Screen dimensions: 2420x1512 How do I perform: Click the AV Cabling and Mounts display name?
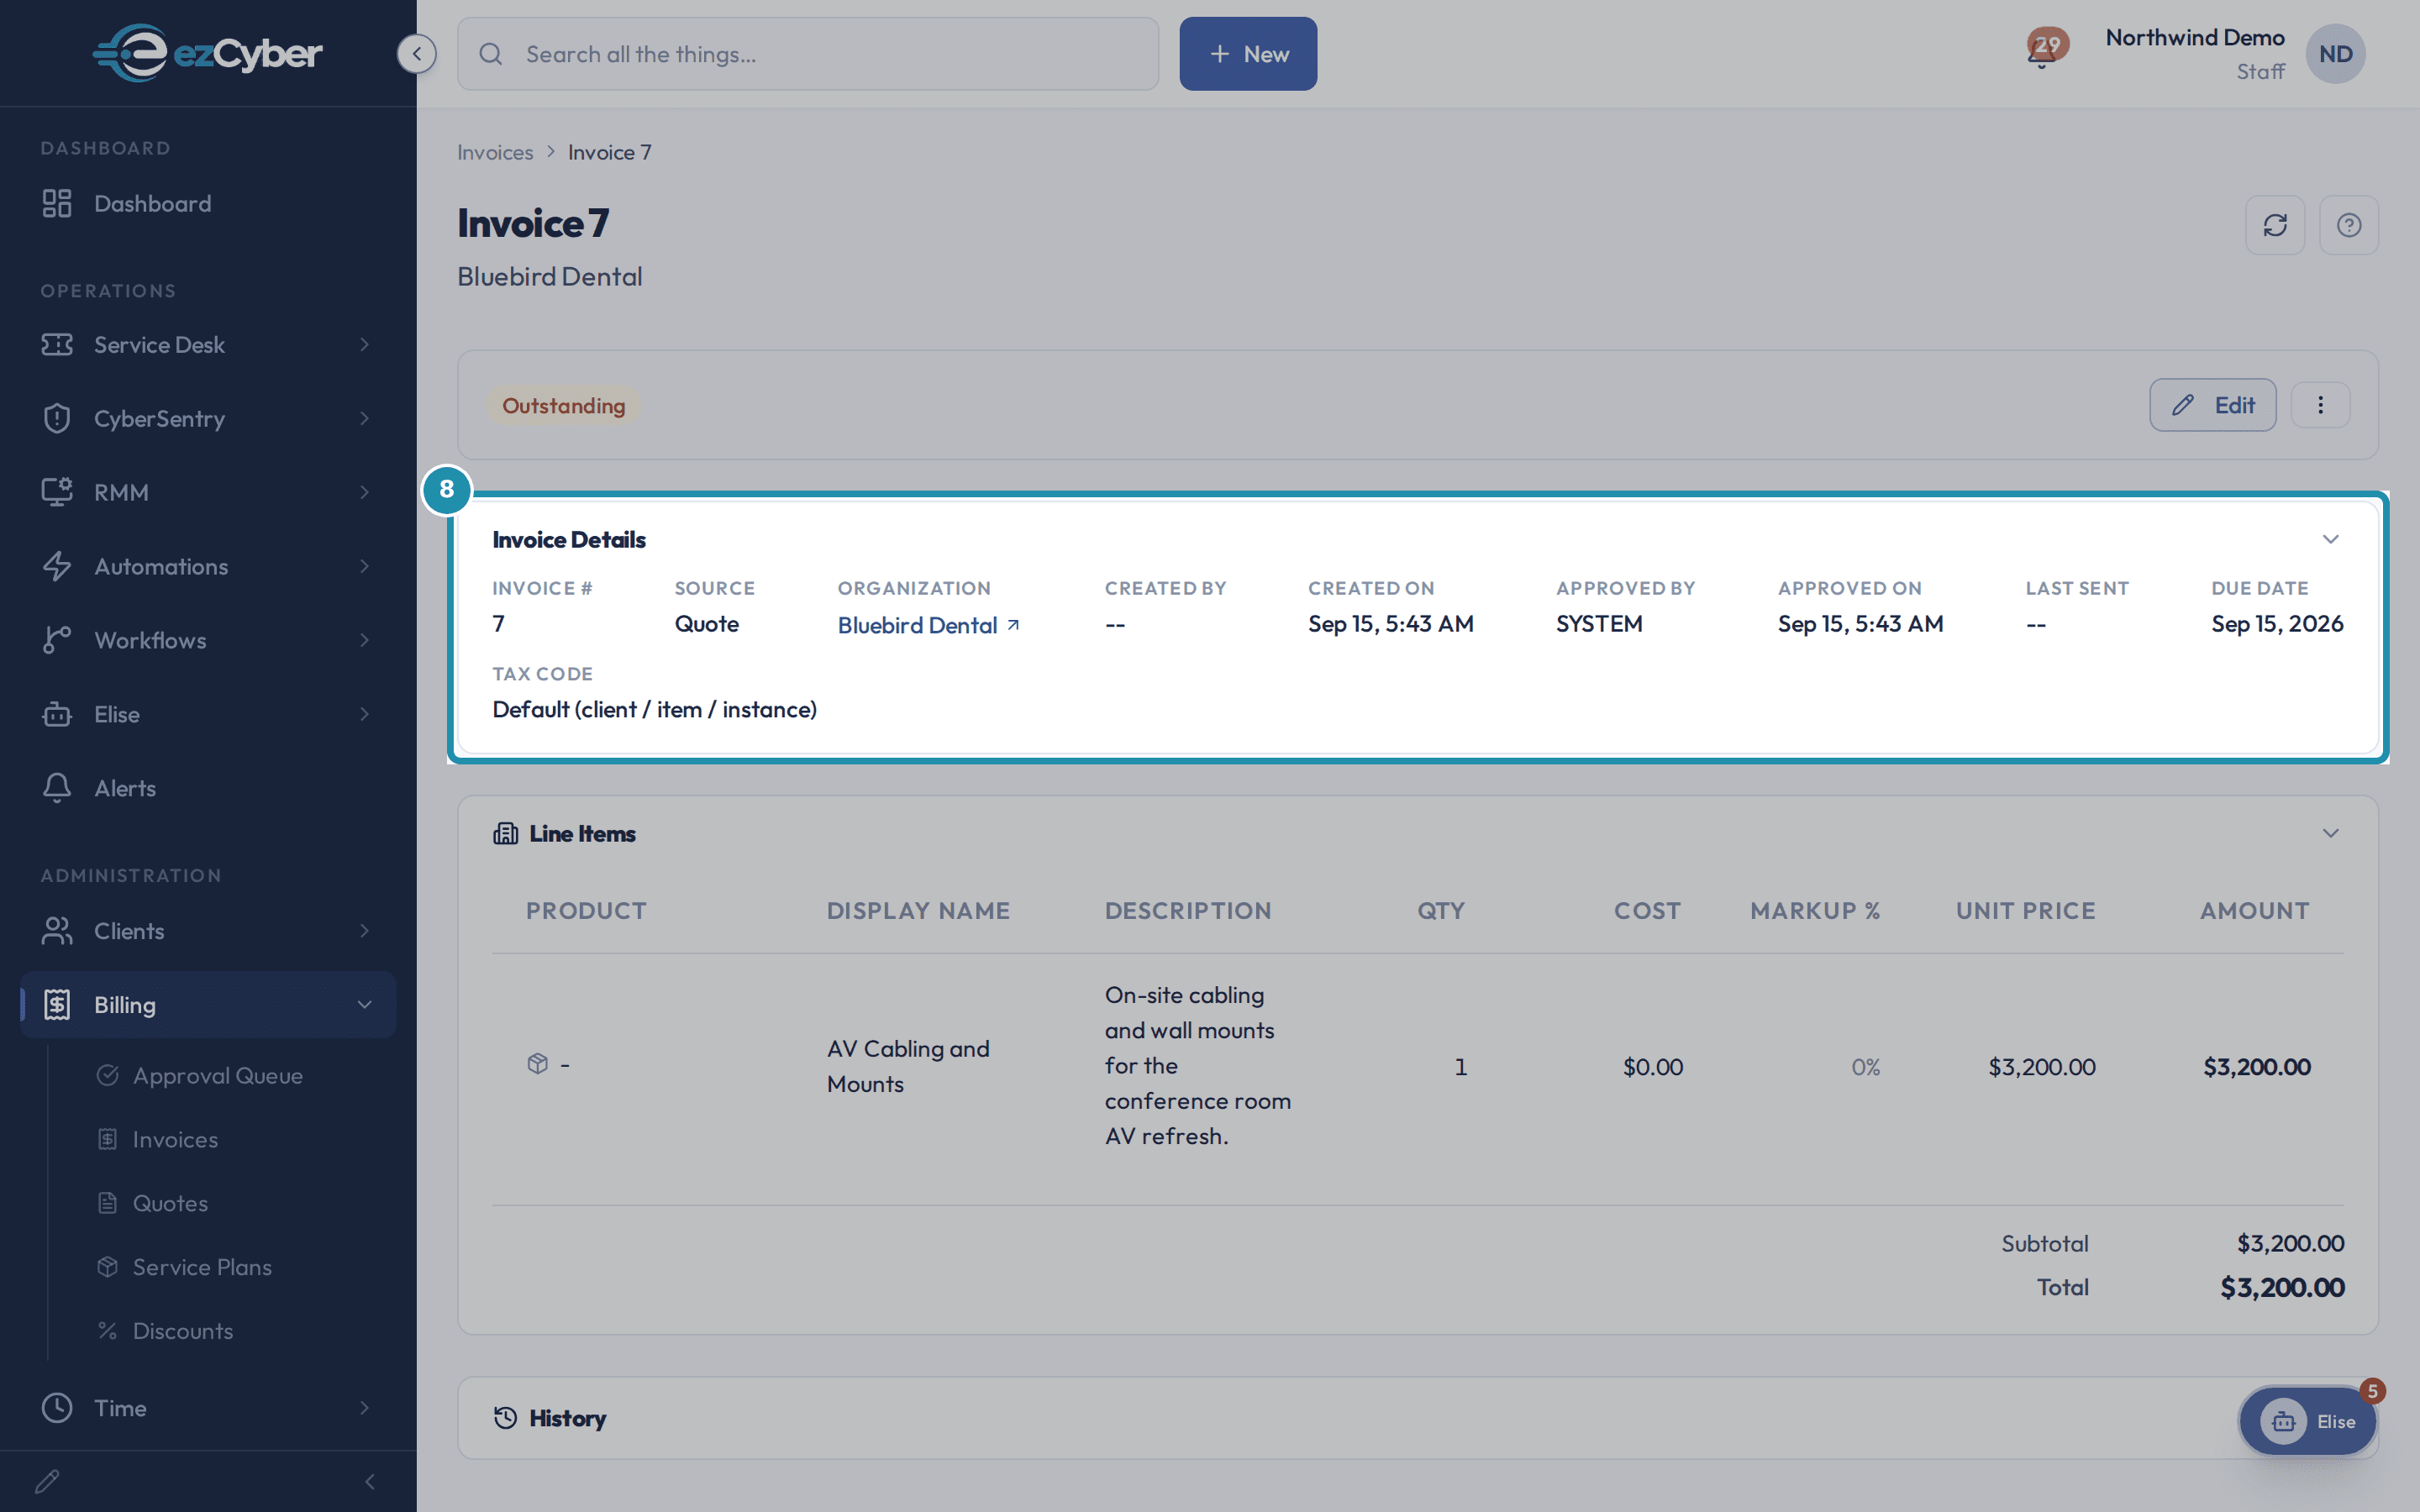(x=908, y=1066)
